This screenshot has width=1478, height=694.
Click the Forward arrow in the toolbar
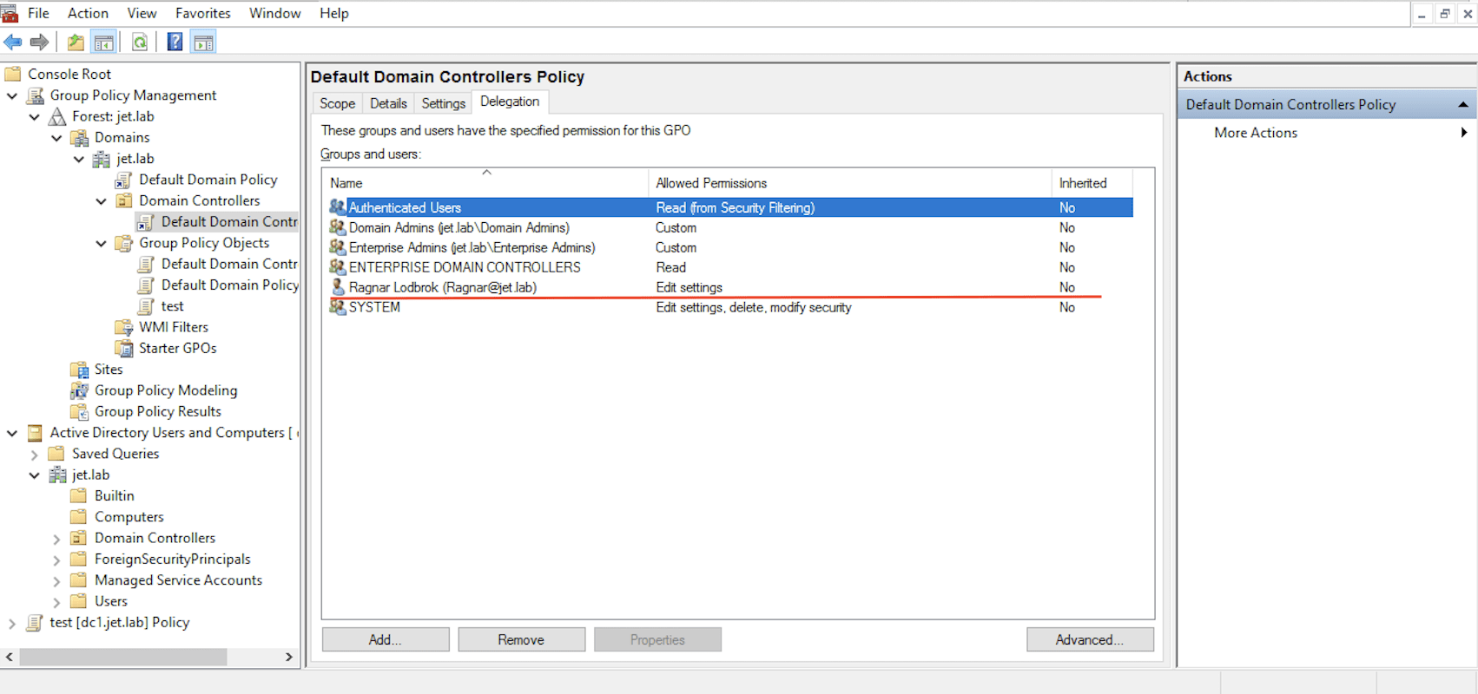39,42
